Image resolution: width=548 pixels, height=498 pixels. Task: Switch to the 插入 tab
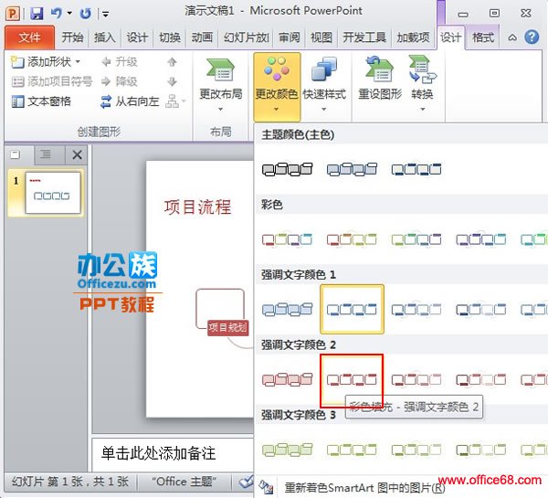[x=104, y=37]
